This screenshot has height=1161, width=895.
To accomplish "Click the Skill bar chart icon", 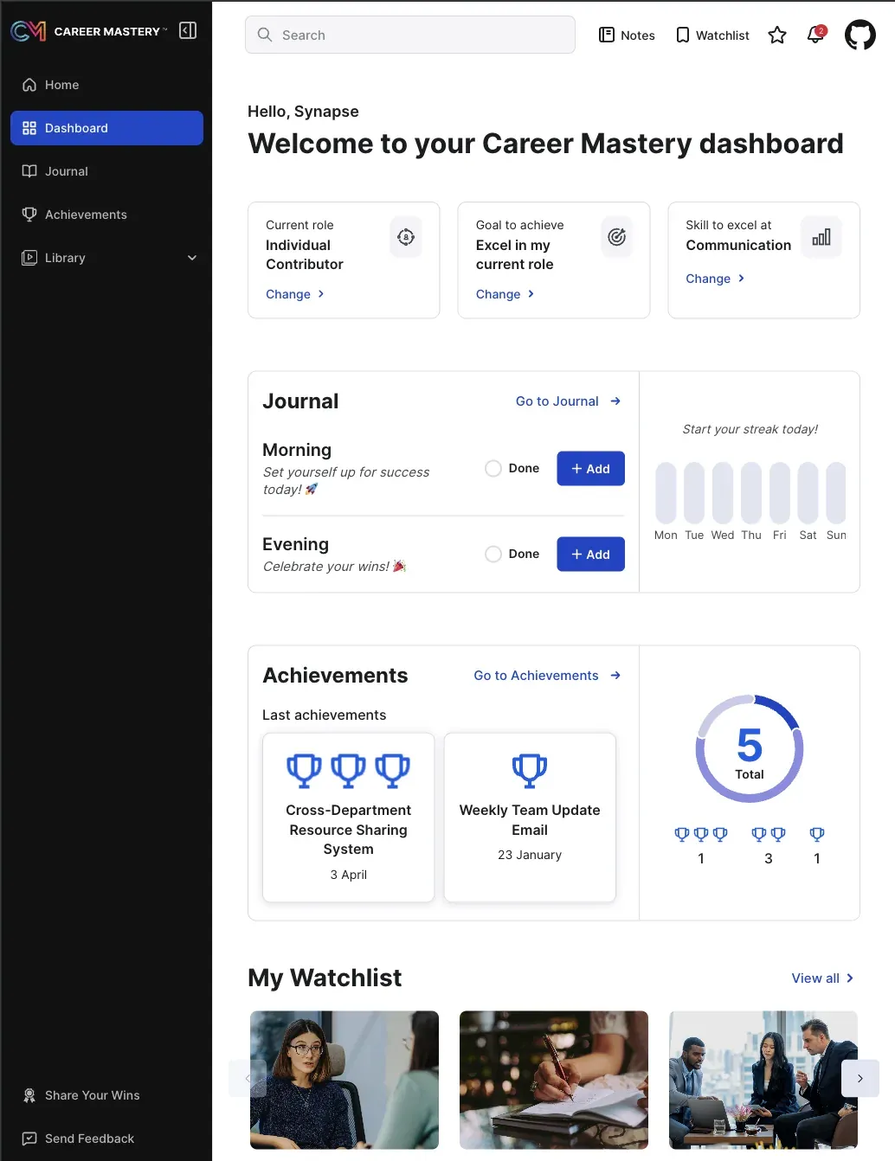I will tap(821, 237).
